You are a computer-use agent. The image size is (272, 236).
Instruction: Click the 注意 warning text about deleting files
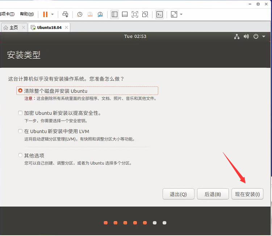click(91, 99)
